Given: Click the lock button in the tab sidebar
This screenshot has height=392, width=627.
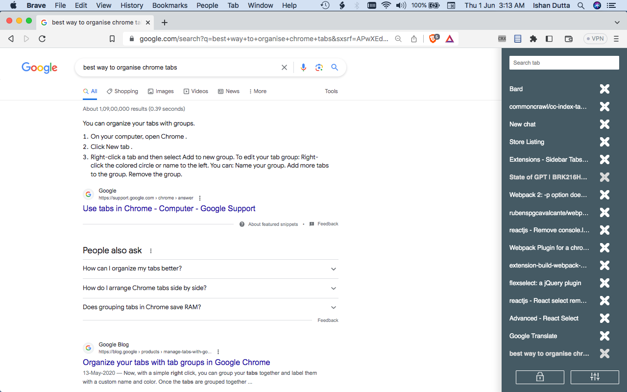Looking at the screenshot, I should click(540, 377).
